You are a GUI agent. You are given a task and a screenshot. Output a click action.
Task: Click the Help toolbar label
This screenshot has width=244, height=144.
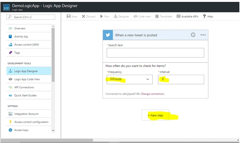coord(210,16)
